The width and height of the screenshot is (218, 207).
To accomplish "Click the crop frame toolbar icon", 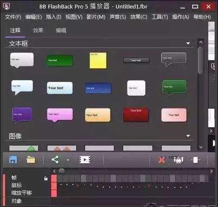I will tap(196, 160).
